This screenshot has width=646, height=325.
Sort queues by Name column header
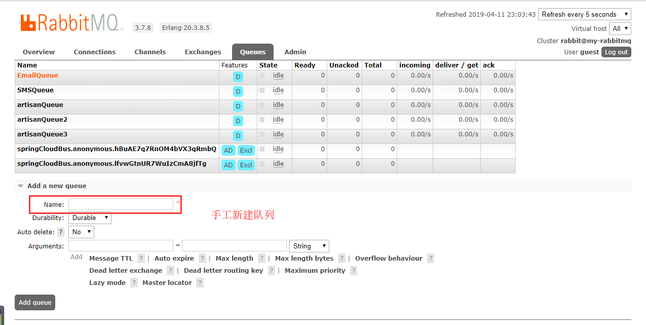pyautogui.click(x=27, y=65)
